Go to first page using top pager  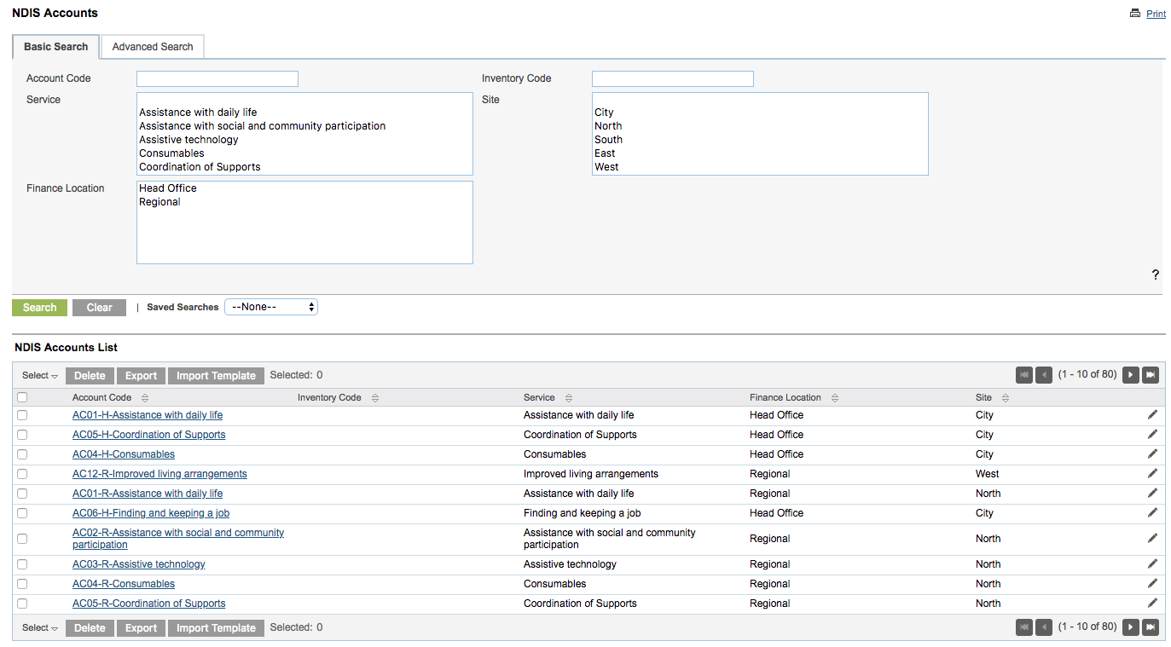point(1024,375)
